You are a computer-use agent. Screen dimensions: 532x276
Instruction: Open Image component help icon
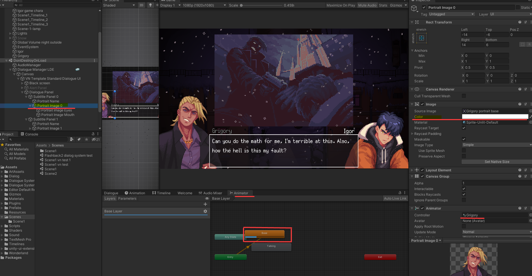pos(520,104)
